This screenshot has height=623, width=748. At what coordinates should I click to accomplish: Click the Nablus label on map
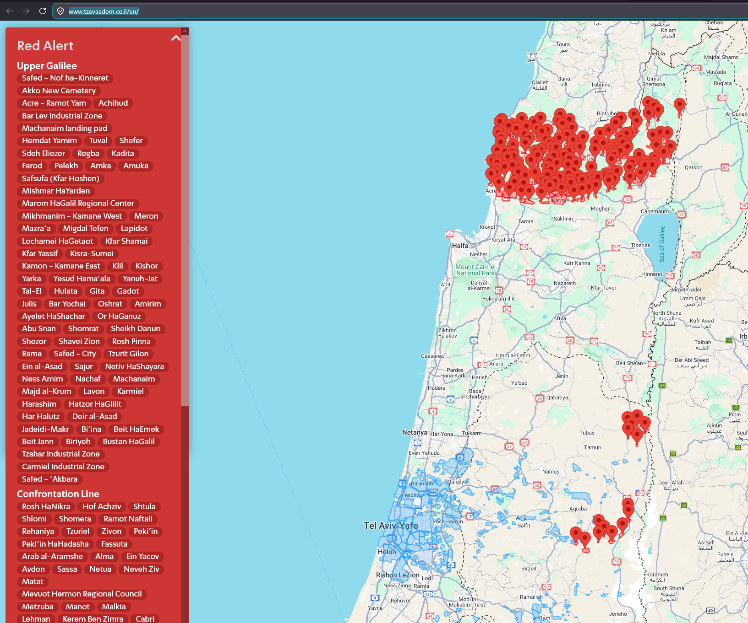(551, 472)
